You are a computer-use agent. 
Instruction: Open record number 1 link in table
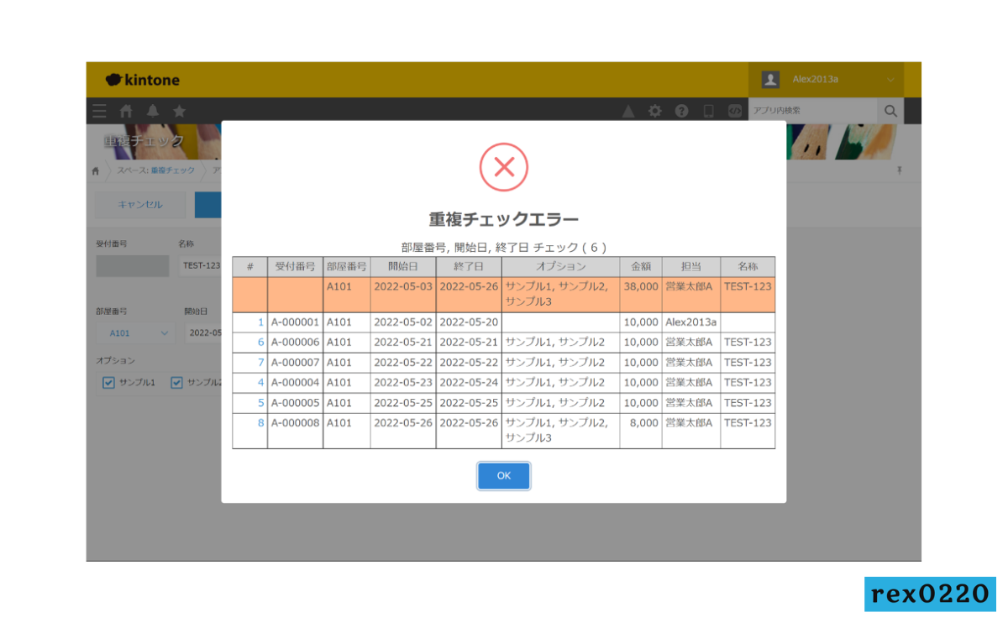[260, 322]
